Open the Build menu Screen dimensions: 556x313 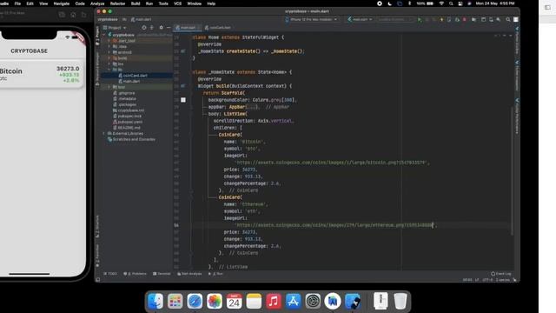136,3
